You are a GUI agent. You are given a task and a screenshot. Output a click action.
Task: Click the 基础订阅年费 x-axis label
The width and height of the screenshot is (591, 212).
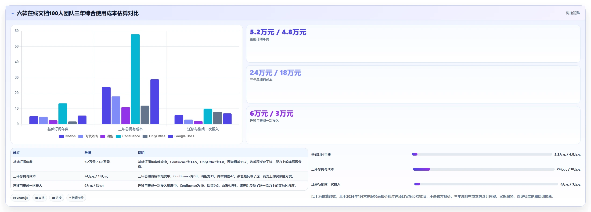[x=58, y=129]
